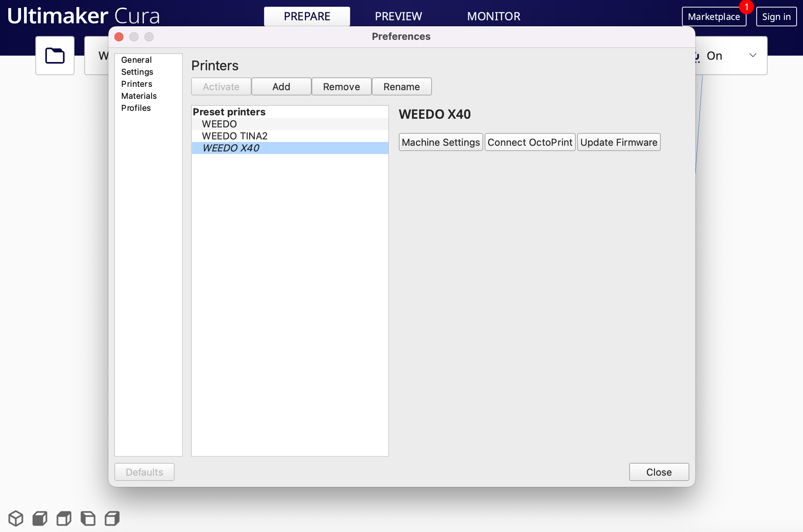Image resolution: width=803 pixels, height=532 pixels.
Task: Click Connect OctoPrint button
Action: coord(530,142)
